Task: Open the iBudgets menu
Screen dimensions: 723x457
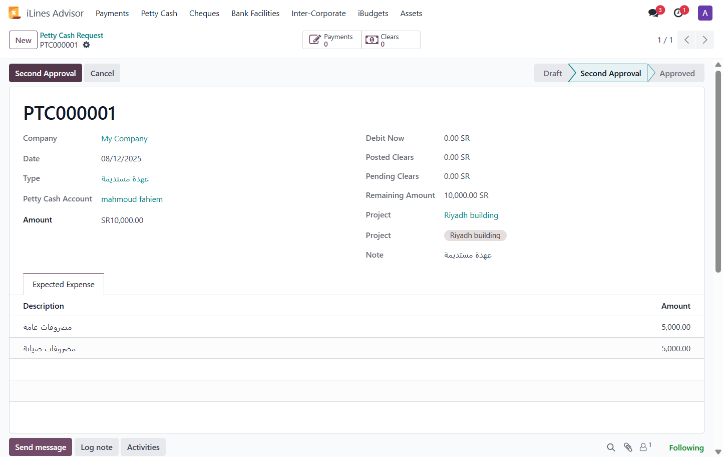Action: tap(373, 14)
